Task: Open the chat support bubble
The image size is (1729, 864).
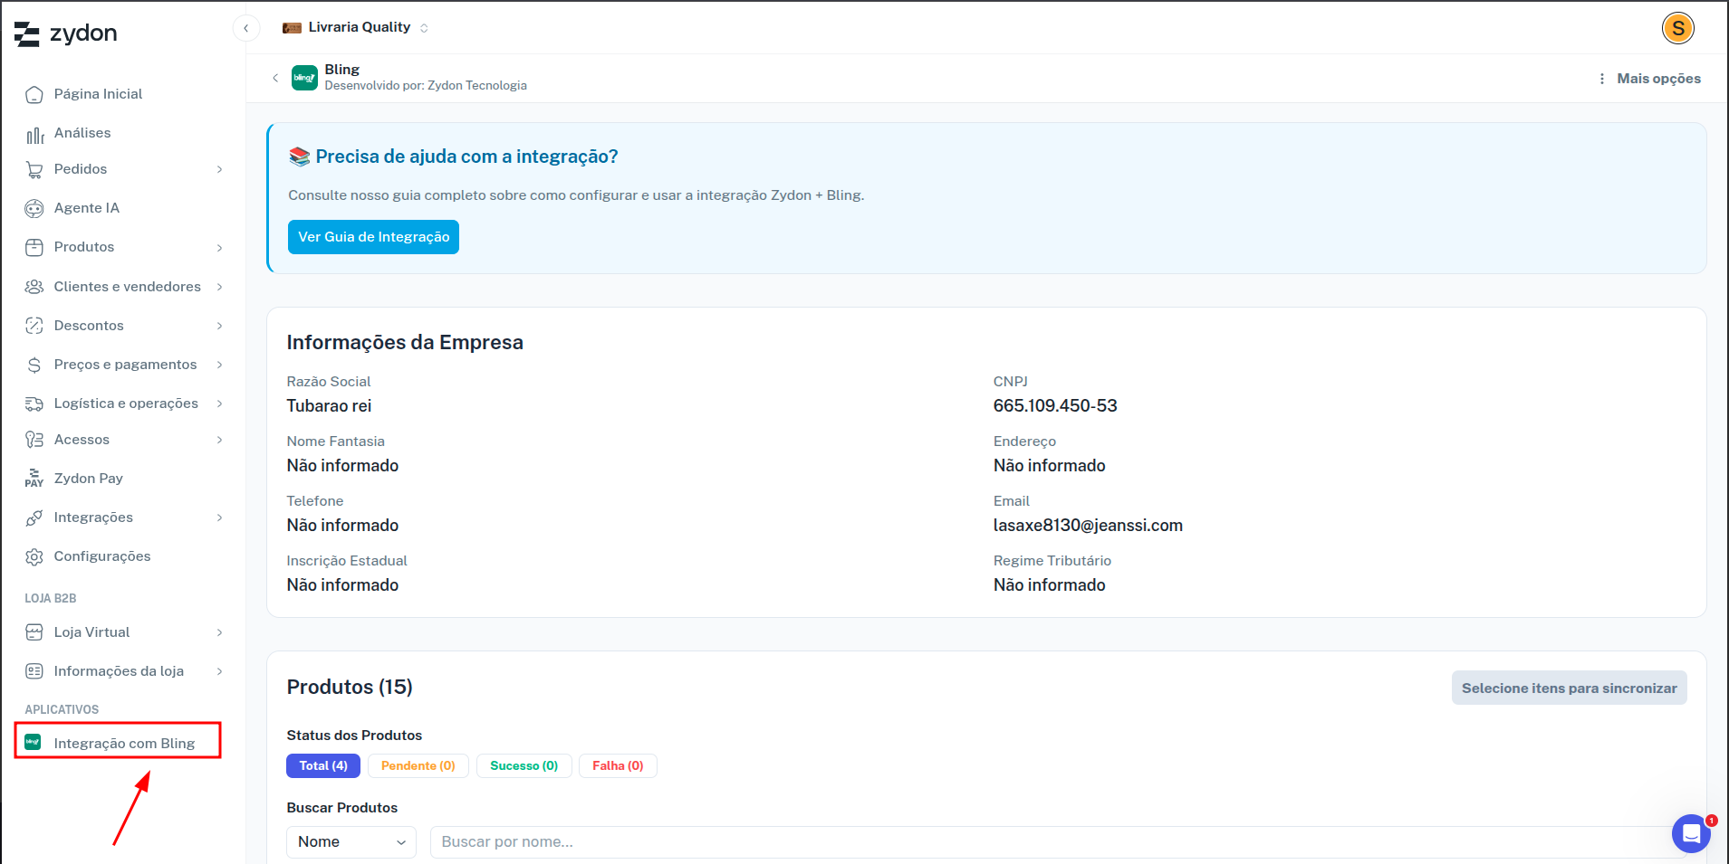Action: pyautogui.click(x=1691, y=833)
